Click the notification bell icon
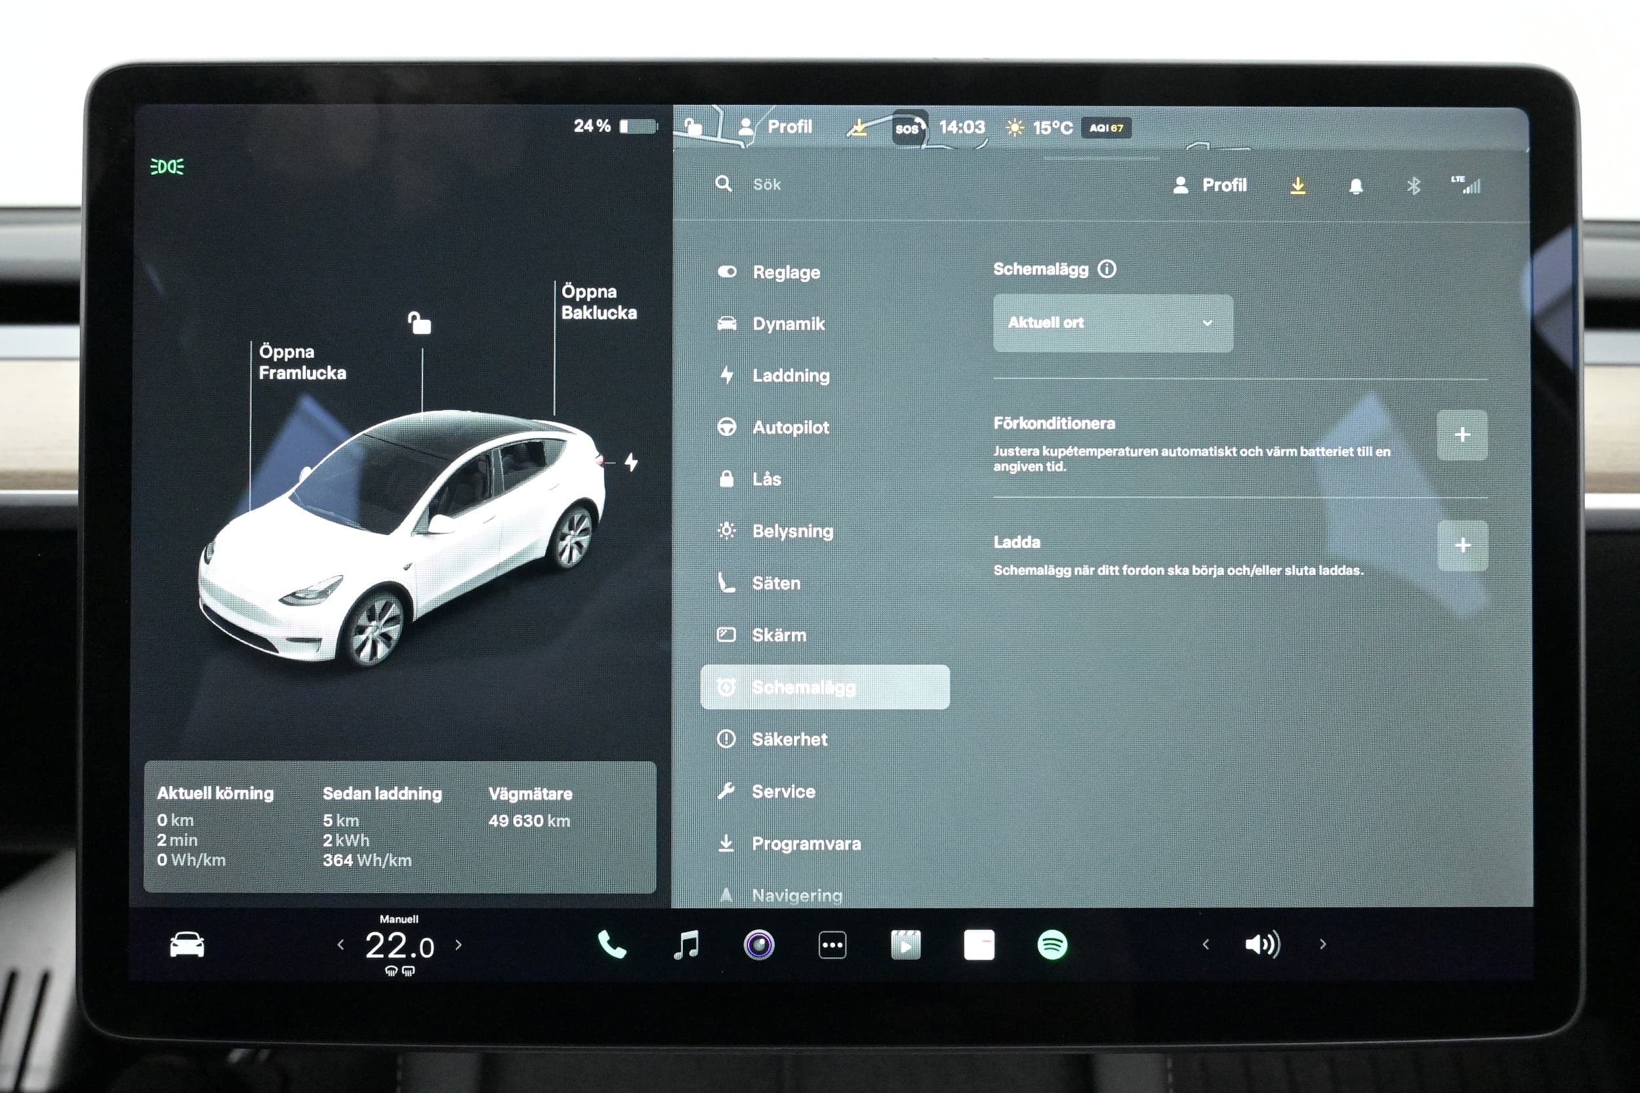Screen dimensions: 1640x1093 1355,186
